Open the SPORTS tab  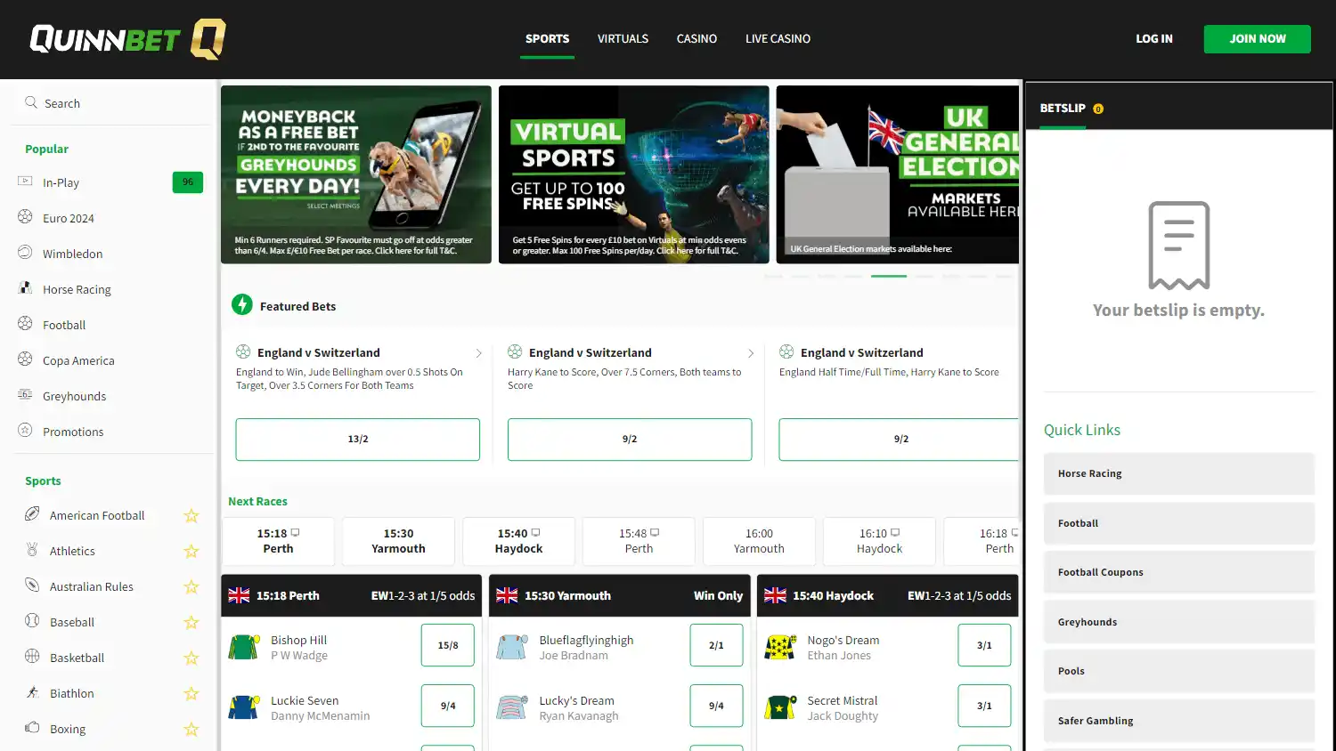click(547, 39)
